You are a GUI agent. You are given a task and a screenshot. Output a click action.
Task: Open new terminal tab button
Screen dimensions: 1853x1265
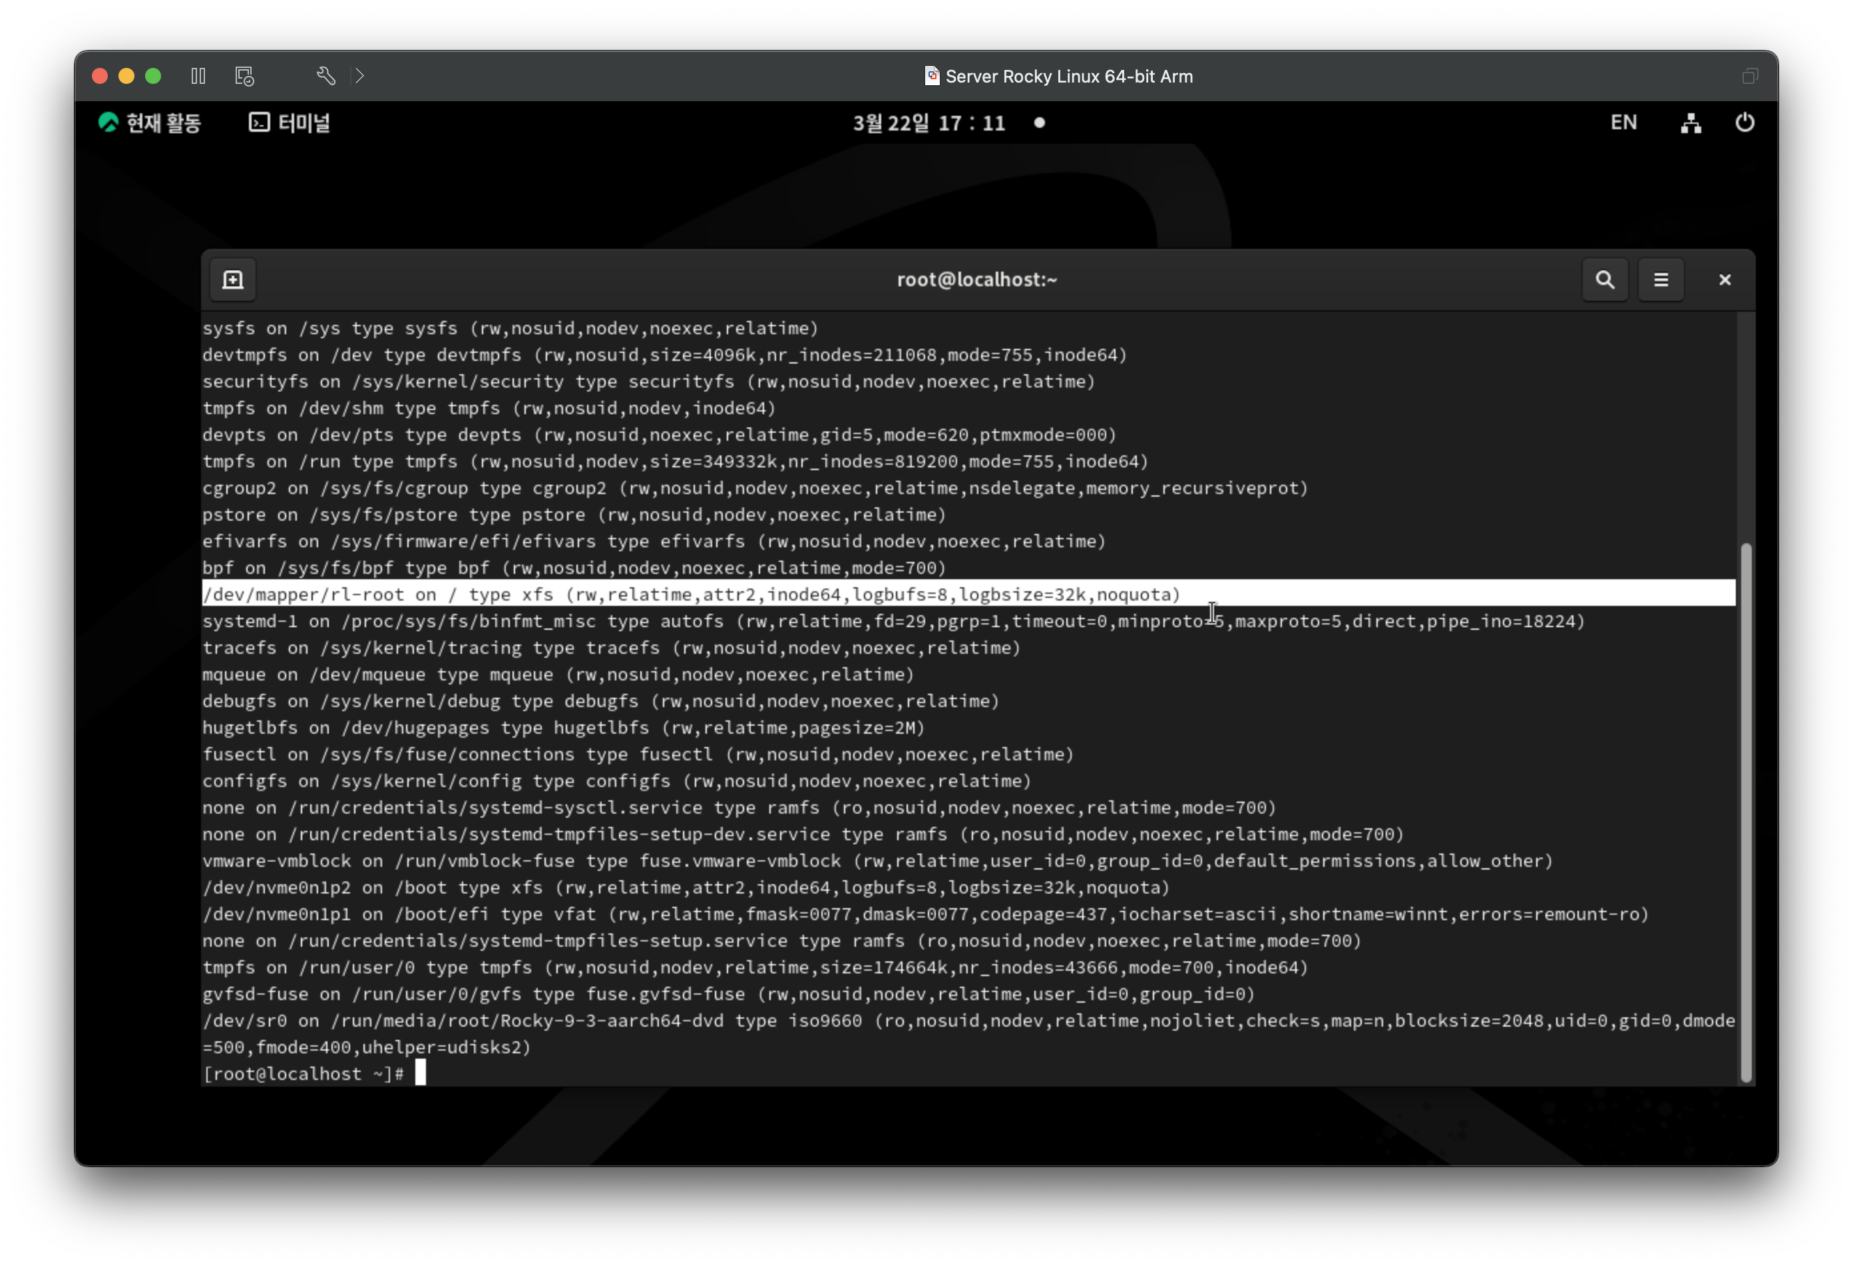233,280
